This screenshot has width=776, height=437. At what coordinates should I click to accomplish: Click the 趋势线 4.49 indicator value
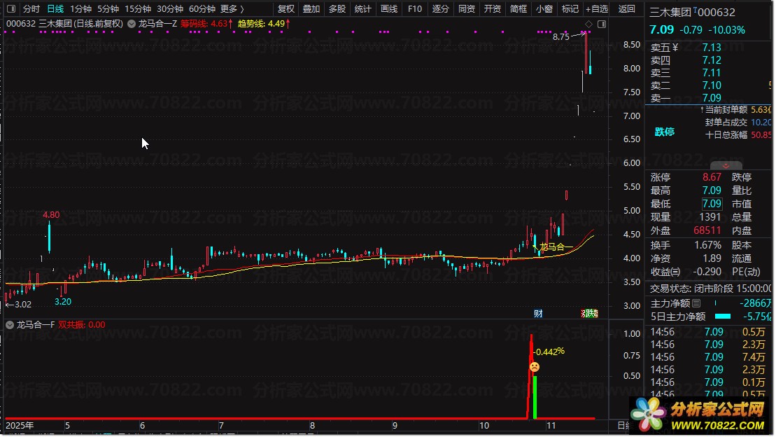click(264, 24)
